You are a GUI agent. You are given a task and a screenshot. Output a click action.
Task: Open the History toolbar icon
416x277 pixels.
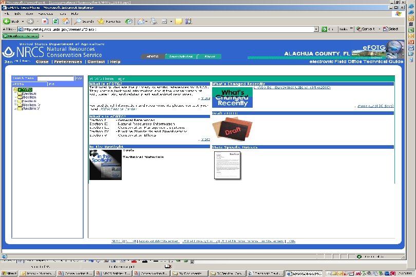pyautogui.click(x=129, y=22)
